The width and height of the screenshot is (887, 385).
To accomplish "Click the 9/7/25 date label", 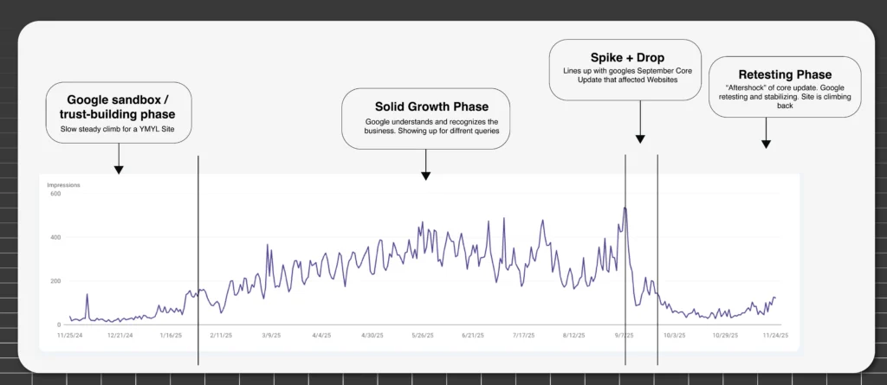I will tap(624, 334).
